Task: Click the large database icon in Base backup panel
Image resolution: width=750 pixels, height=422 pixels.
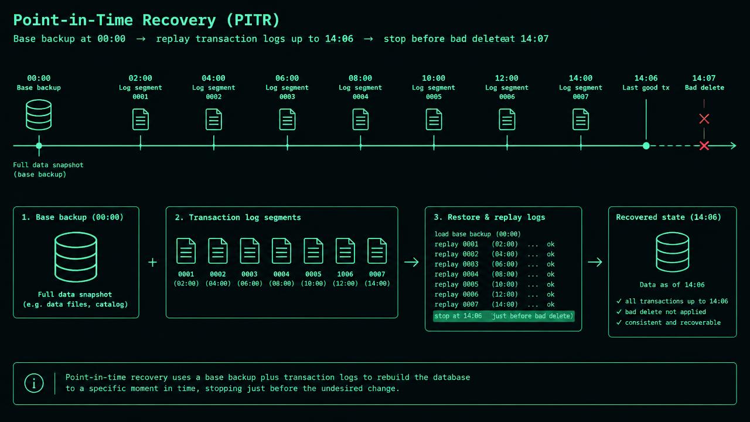Action: (x=76, y=257)
